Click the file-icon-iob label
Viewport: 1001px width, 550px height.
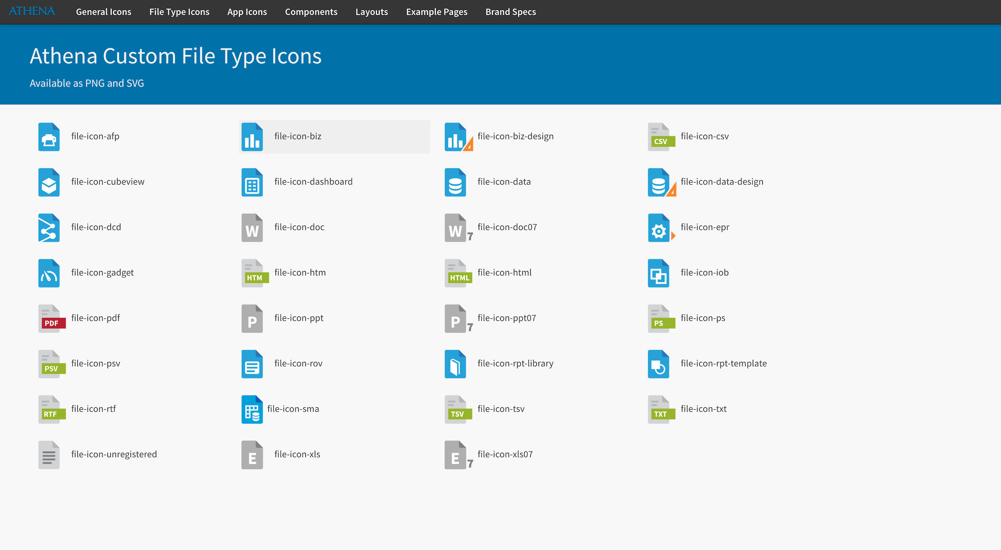click(705, 273)
